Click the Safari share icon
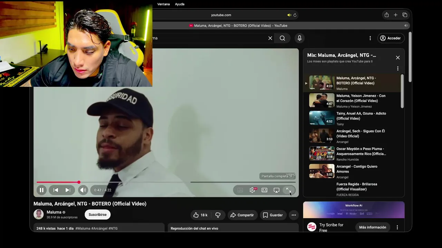The width and height of the screenshot is (442, 248). coord(386,15)
